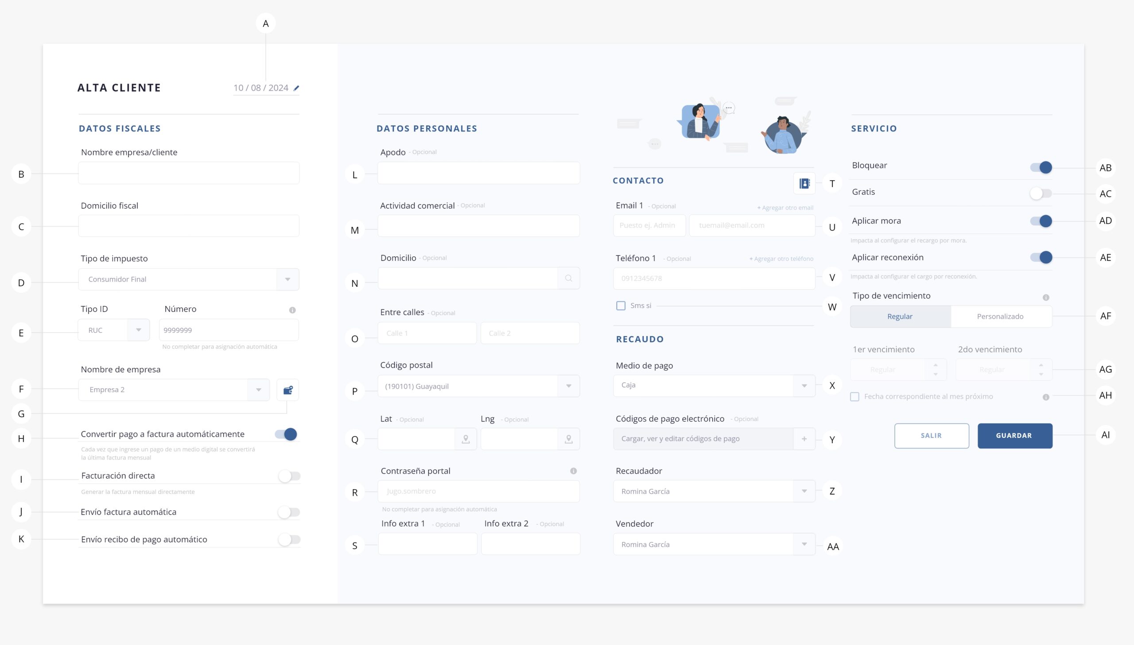Open the contact book icon in Contacto
The image size is (1134, 645).
point(804,183)
